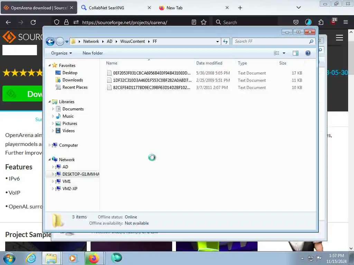The width and height of the screenshot is (354, 265).
Task: List all Firefox tabs dropdown
Action: tap(298, 8)
